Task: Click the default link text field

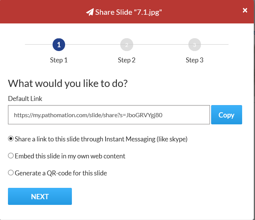Action: [109, 115]
